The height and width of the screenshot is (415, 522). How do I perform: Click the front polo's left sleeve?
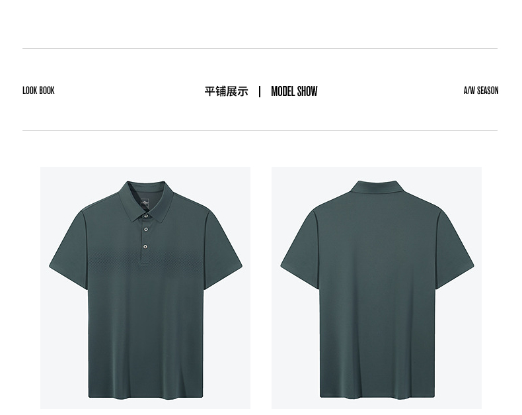[68, 248]
